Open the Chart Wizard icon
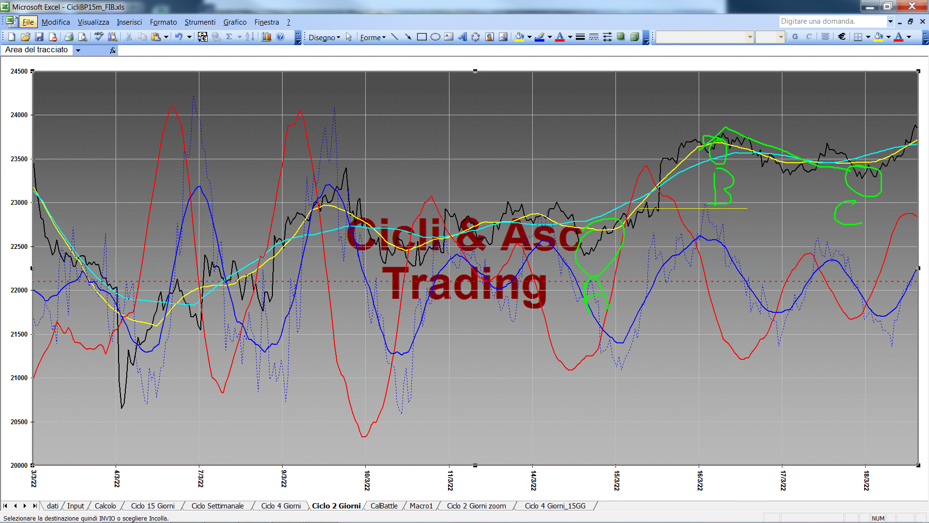Screen dimensions: 929x523 coord(267,37)
